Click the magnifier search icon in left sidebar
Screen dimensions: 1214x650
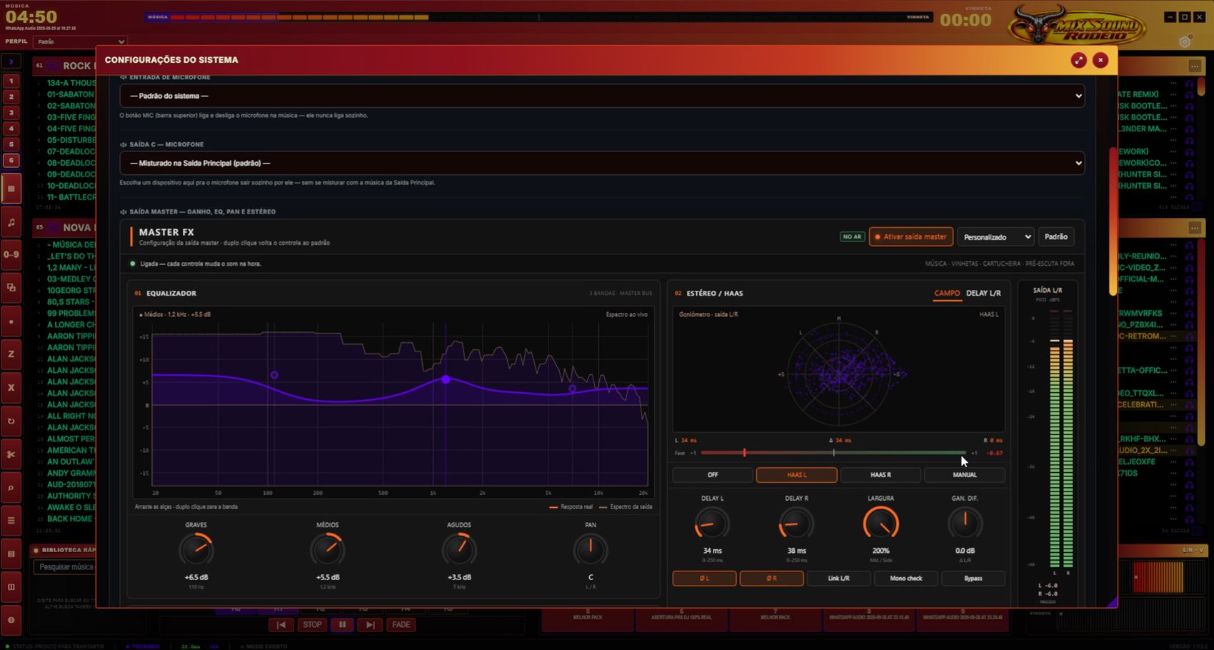tap(11, 488)
